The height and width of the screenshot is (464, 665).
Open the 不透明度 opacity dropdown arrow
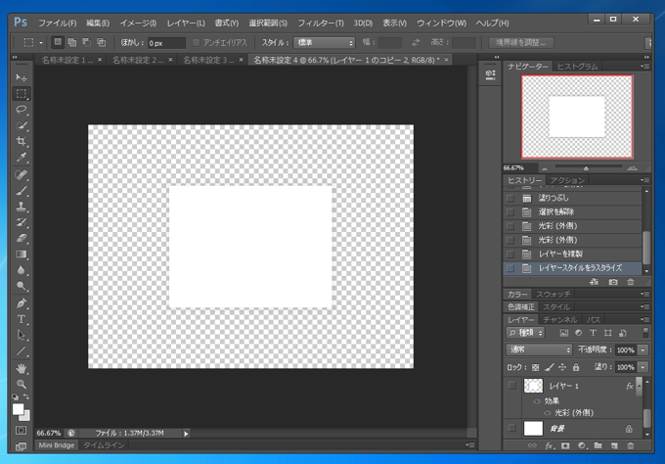643,350
